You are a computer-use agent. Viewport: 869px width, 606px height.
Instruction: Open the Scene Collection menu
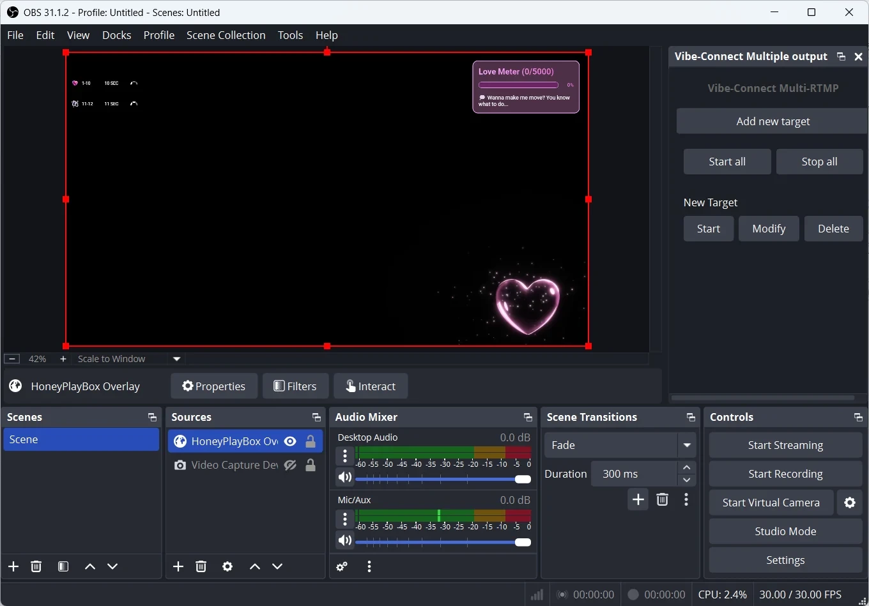(x=226, y=35)
